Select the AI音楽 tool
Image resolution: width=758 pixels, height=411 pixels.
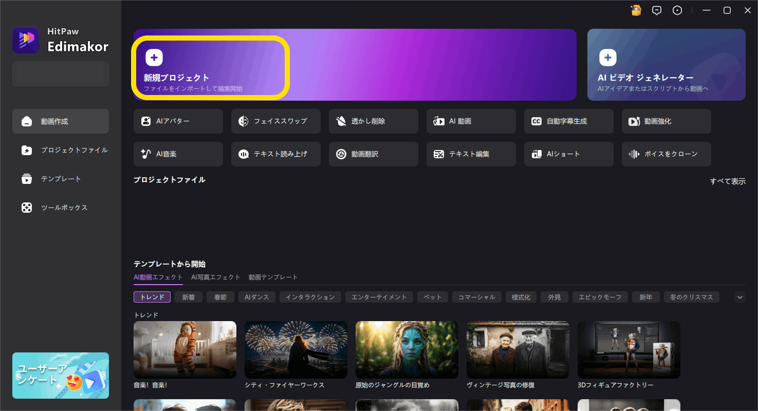(178, 154)
